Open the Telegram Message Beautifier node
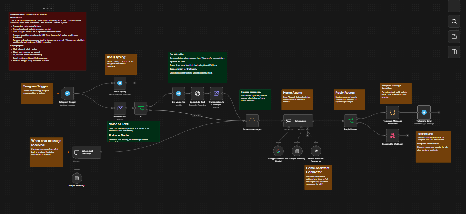Viewport: 466px width, 214px height. coord(392,112)
